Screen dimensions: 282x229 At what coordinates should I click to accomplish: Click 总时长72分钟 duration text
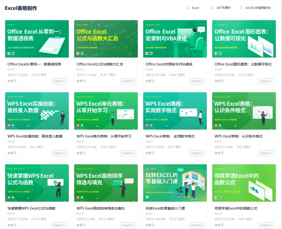tap(224, 147)
